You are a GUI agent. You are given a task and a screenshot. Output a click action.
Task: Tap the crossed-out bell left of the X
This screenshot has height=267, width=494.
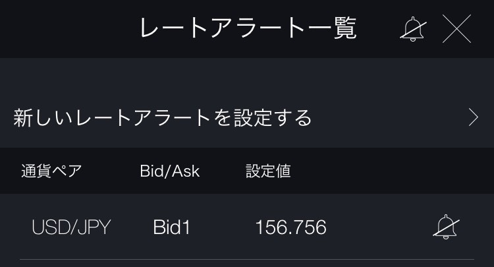coord(413,29)
